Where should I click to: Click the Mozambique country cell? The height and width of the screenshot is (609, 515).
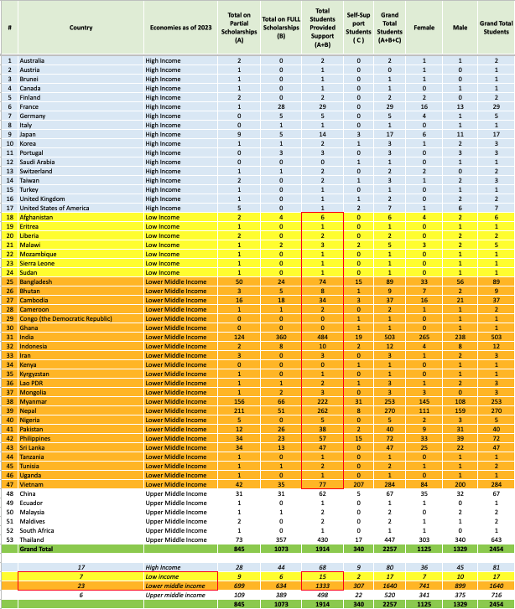[x=81, y=255]
